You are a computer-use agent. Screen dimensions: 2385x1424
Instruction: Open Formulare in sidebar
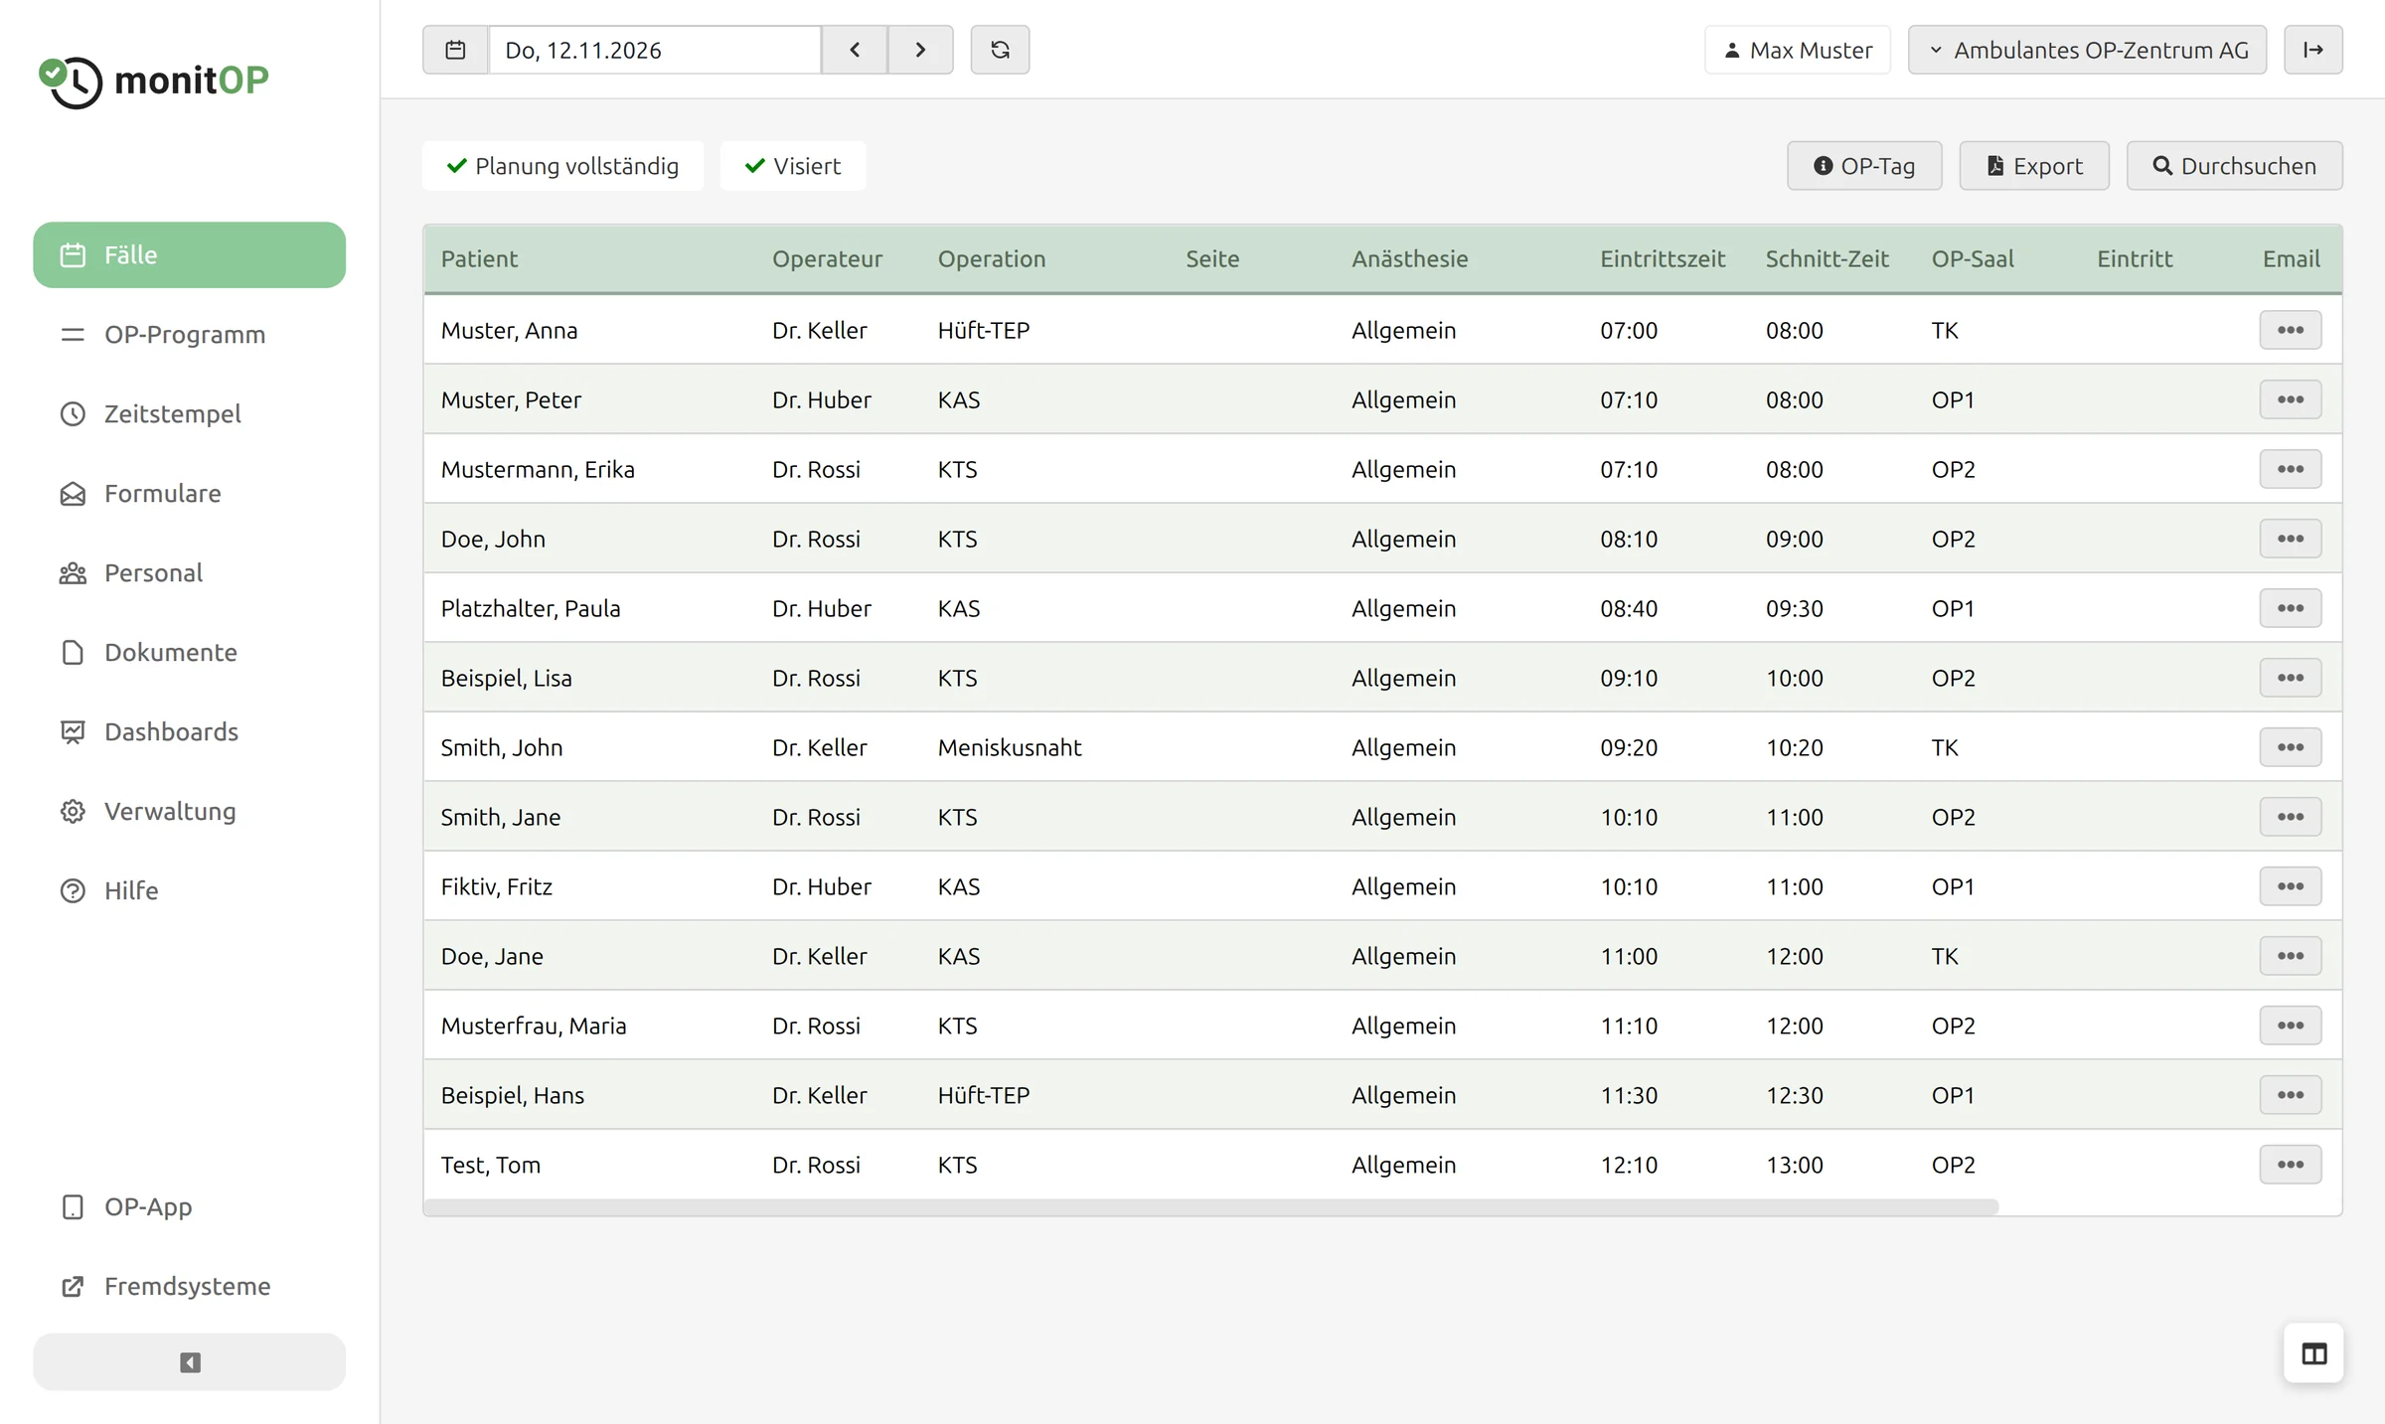190,494
